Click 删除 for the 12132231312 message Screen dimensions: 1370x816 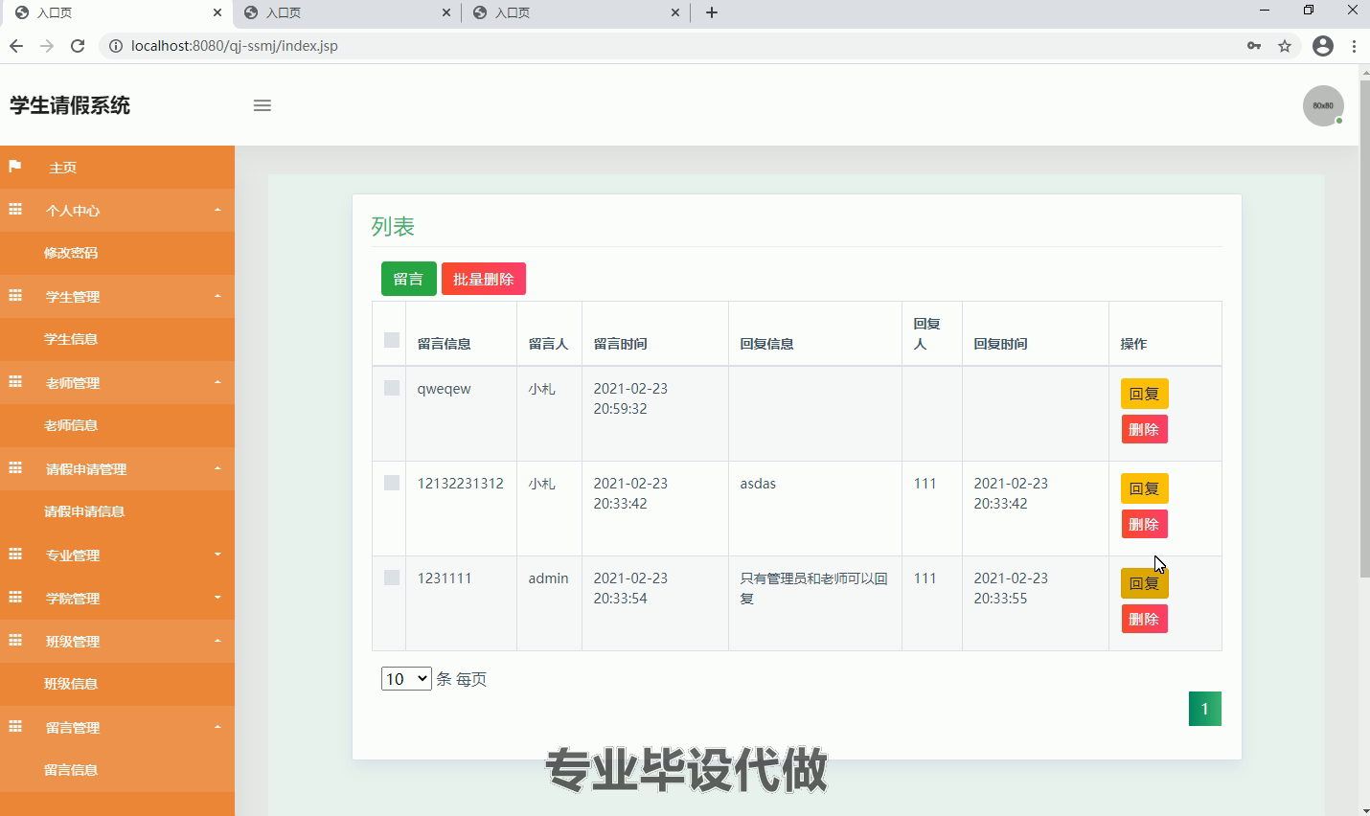1145,524
